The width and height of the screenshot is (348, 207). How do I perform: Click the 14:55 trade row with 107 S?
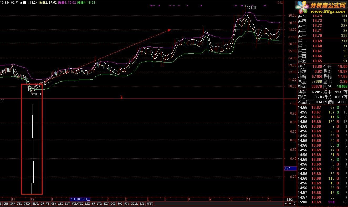[x=323, y=112]
